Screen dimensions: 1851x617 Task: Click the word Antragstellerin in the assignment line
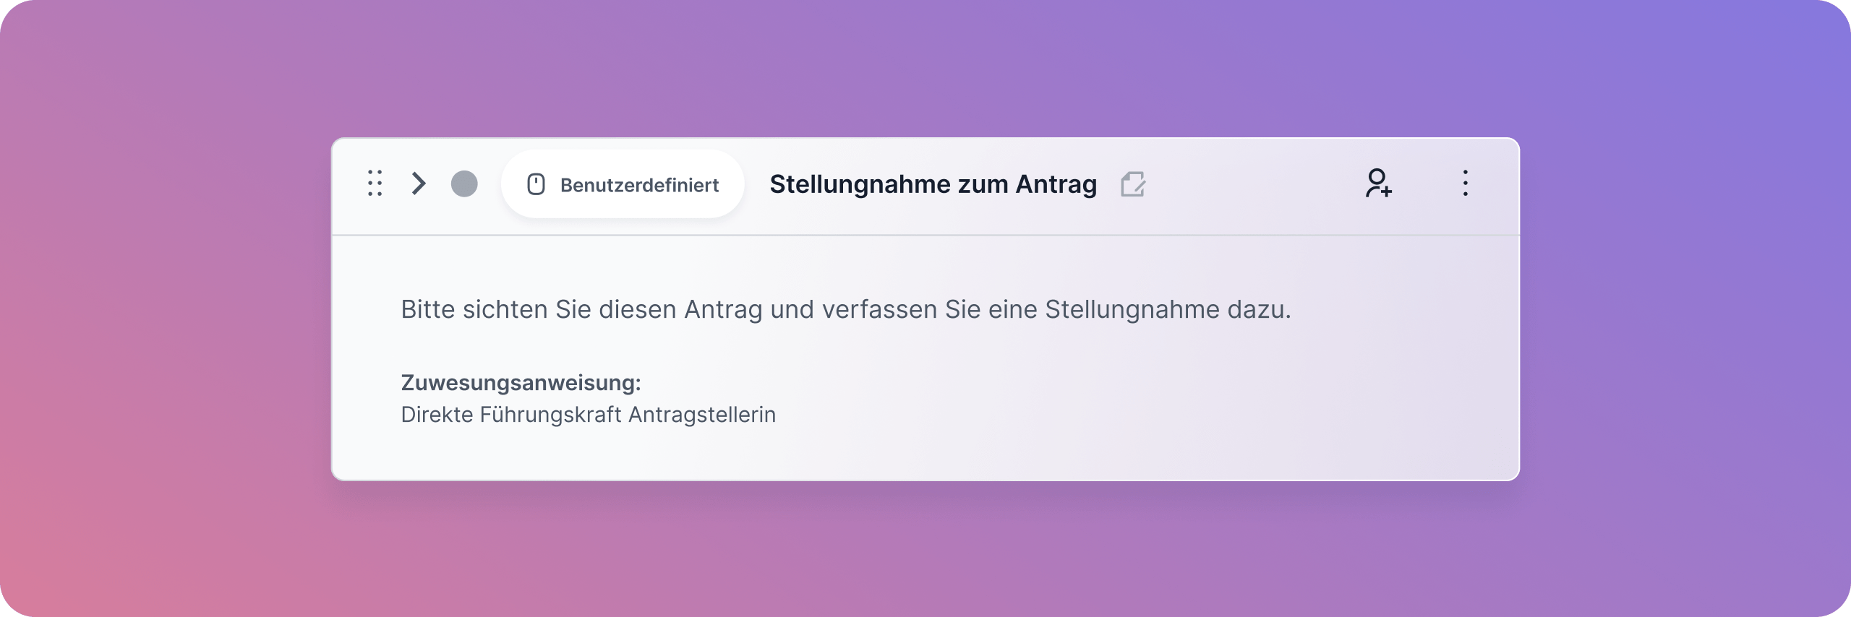coord(702,415)
